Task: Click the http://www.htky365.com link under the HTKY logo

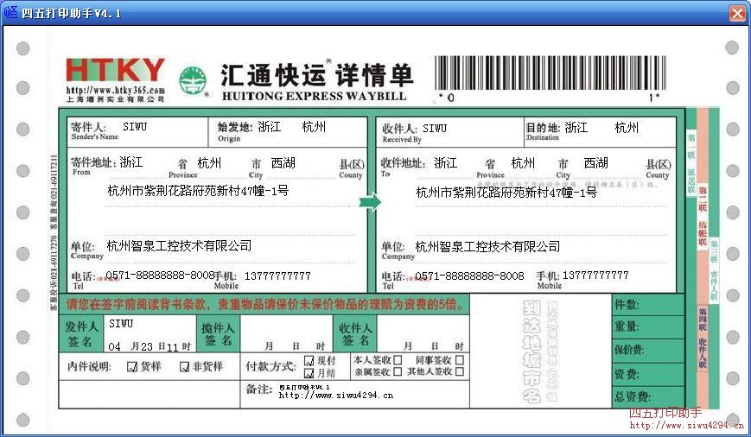Action: 116,90
